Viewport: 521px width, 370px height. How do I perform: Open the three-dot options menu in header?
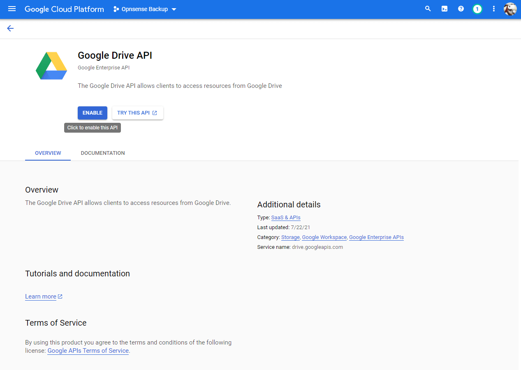(x=493, y=9)
